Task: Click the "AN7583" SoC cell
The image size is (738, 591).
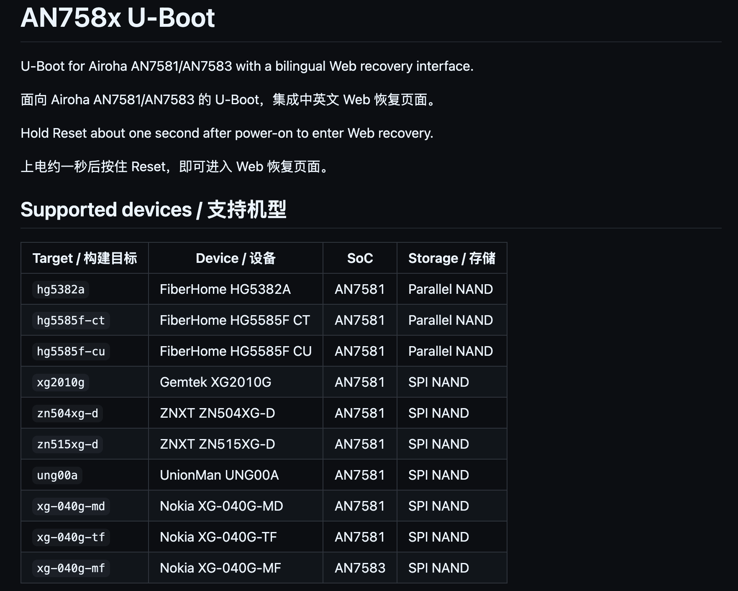Action: click(360, 568)
